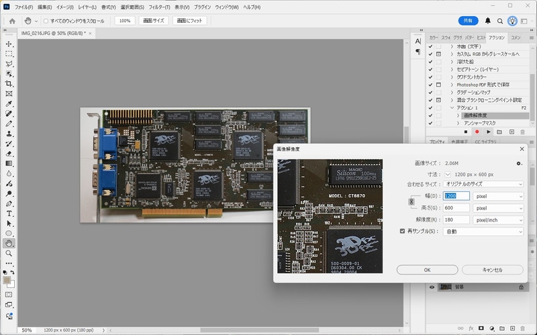The image size is (537, 335).
Task: Select the Rectangular Marquee tool
Action: tap(9, 54)
